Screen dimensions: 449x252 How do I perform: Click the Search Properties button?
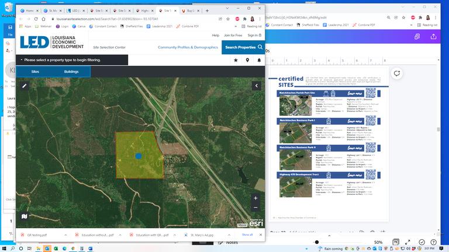(x=243, y=47)
